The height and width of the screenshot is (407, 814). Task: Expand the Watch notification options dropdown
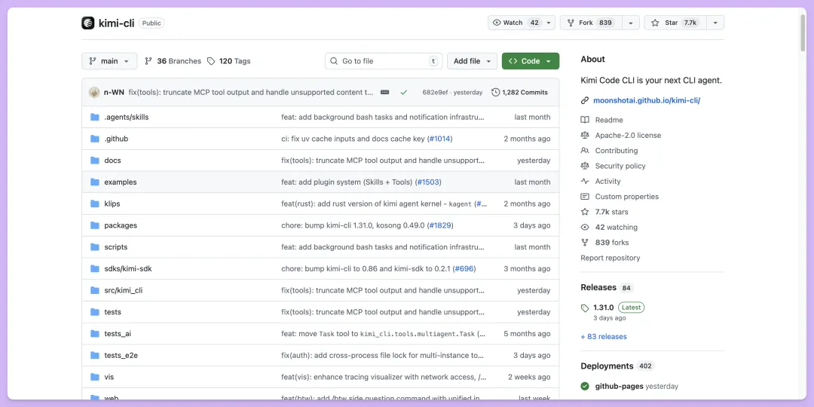[x=548, y=23]
